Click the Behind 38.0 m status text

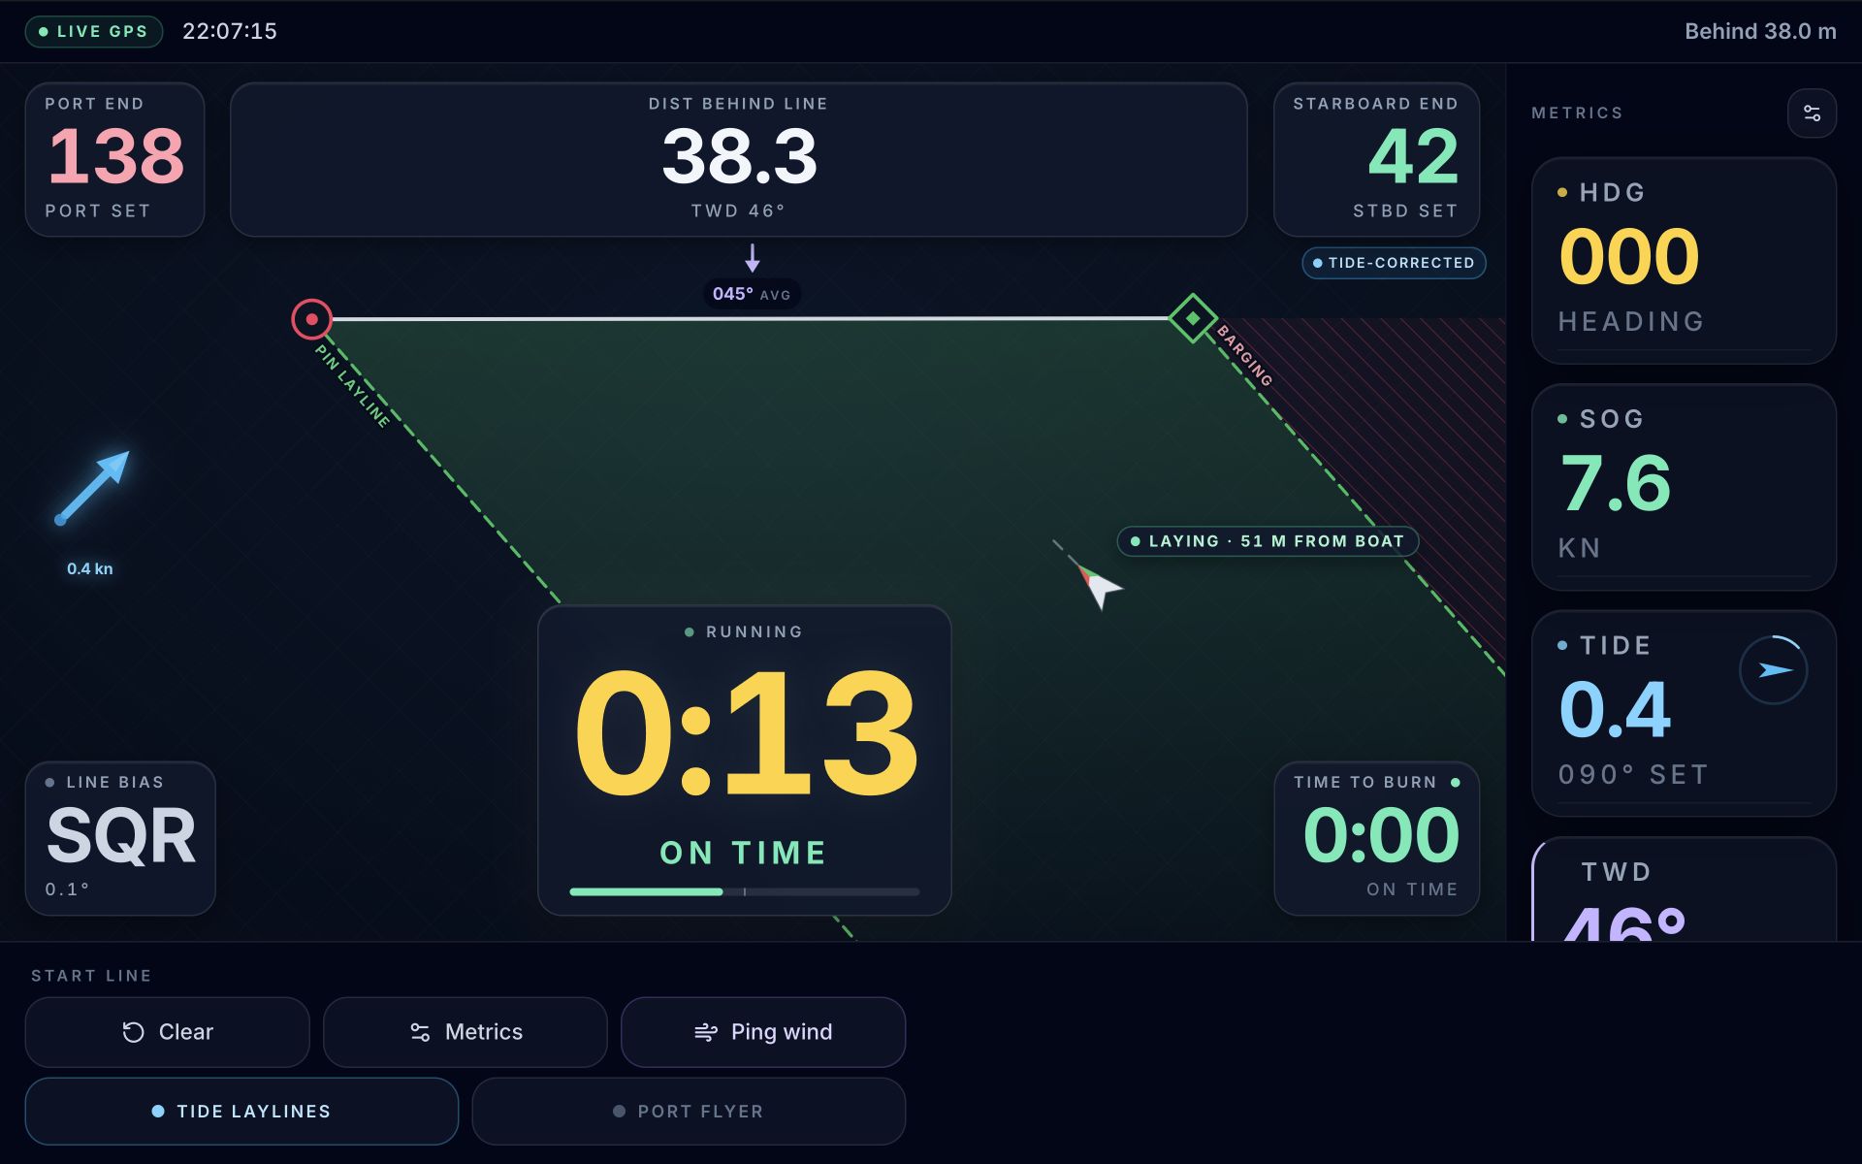click(1760, 31)
